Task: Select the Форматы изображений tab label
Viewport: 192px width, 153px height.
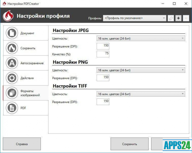Action: [x=30, y=93]
